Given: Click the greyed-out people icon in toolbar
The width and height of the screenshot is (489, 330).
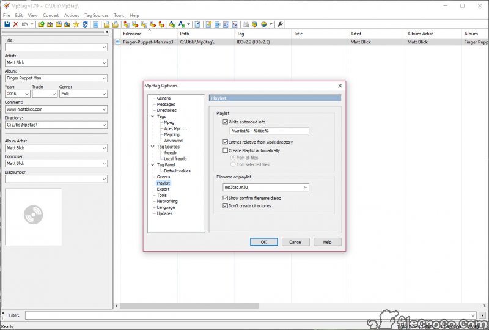Looking at the screenshot, I should (x=246, y=24).
